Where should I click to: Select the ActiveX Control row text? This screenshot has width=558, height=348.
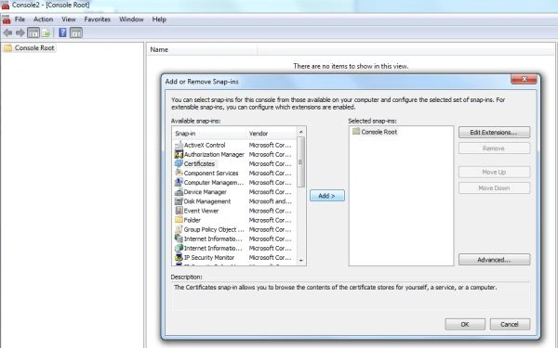point(205,145)
